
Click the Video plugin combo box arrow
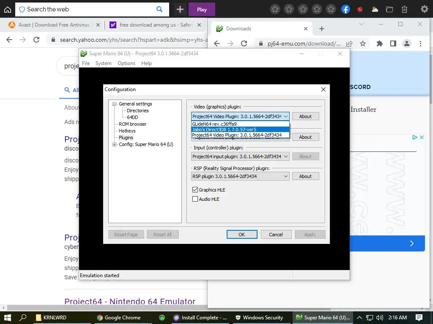pyautogui.click(x=286, y=116)
